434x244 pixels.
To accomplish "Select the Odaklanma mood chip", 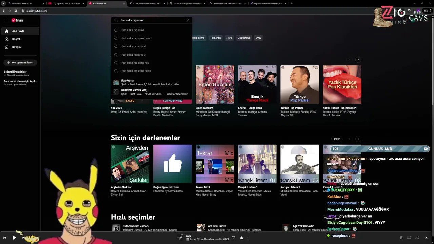I will (x=244, y=38).
